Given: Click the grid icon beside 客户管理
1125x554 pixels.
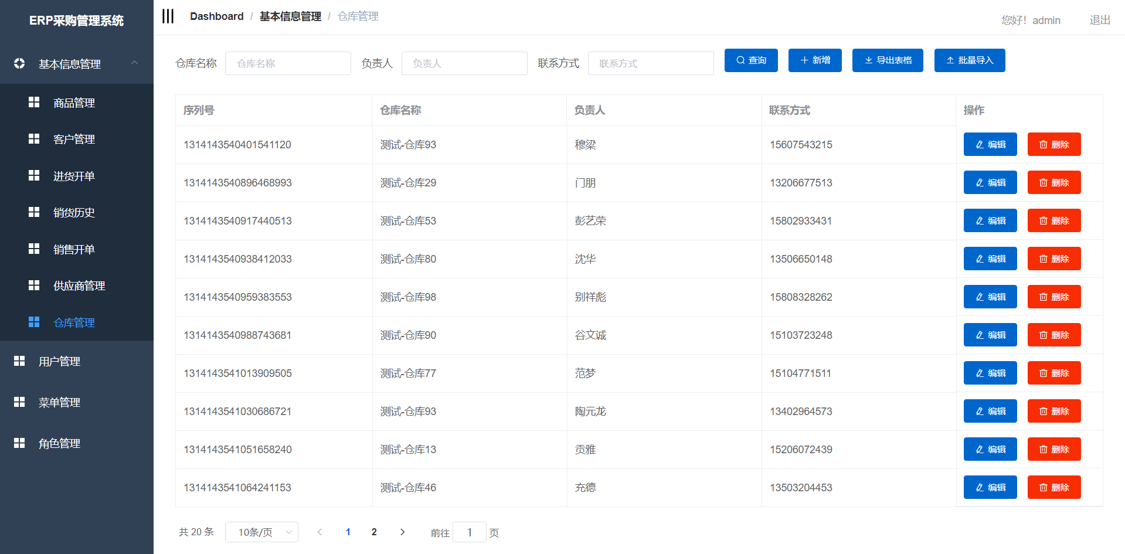Looking at the screenshot, I should tap(34, 138).
